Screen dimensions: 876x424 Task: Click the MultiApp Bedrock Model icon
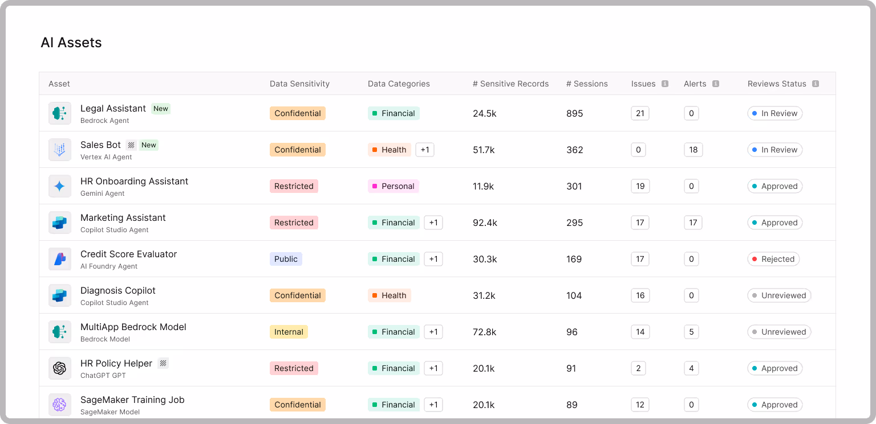click(60, 332)
